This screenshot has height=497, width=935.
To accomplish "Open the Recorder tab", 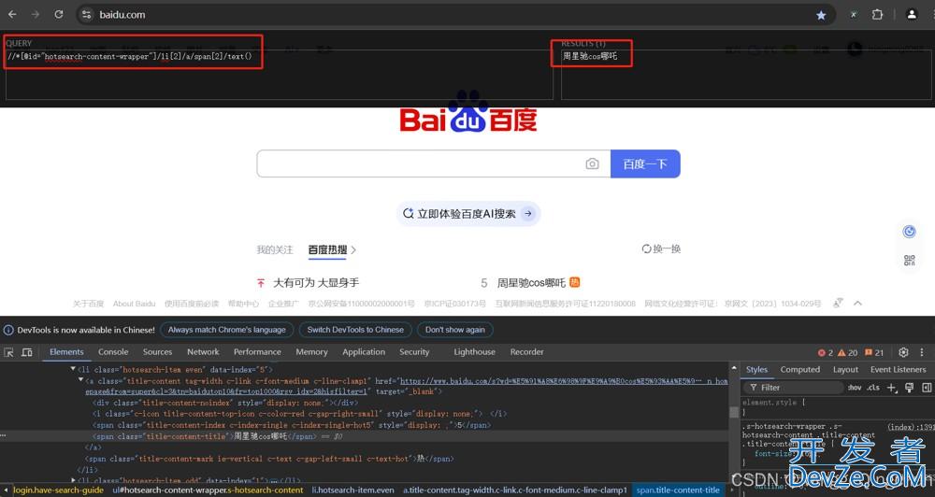I will pyautogui.click(x=527, y=352).
